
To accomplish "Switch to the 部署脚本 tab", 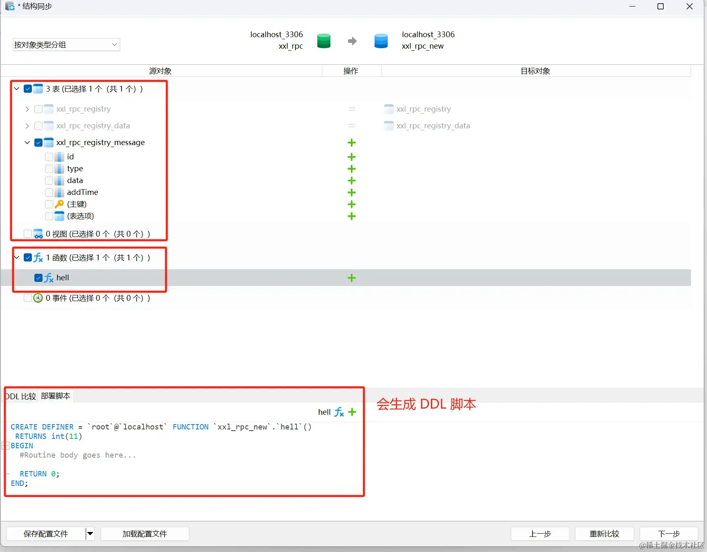I will (56, 396).
